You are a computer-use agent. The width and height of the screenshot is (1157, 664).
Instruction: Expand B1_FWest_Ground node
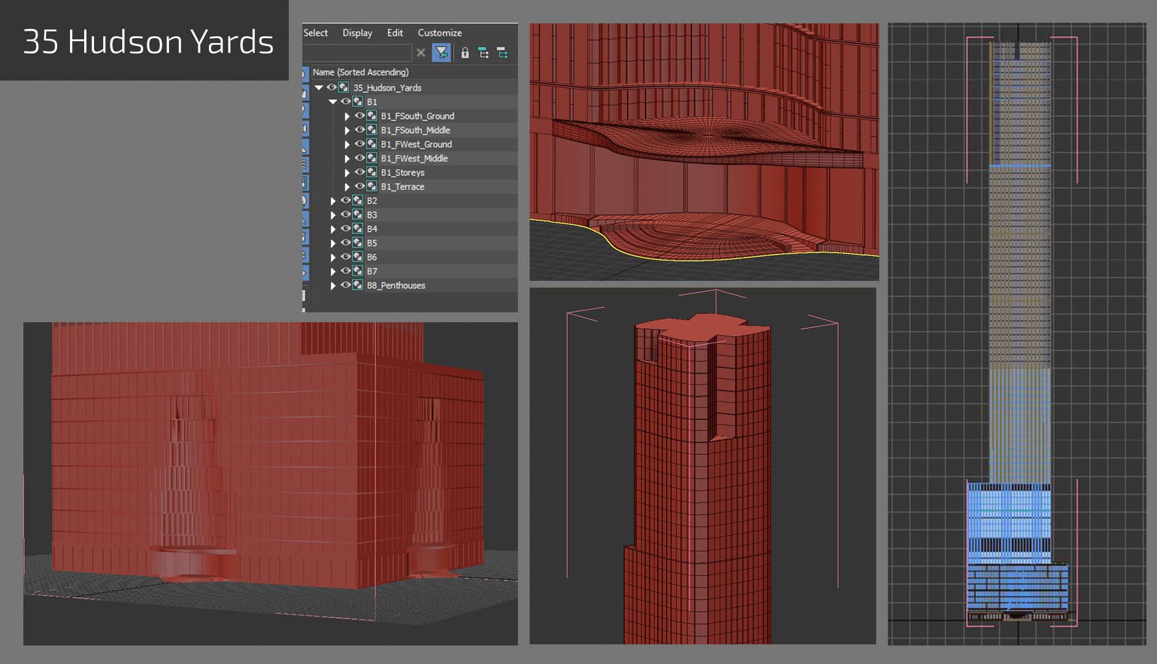tap(347, 144)
